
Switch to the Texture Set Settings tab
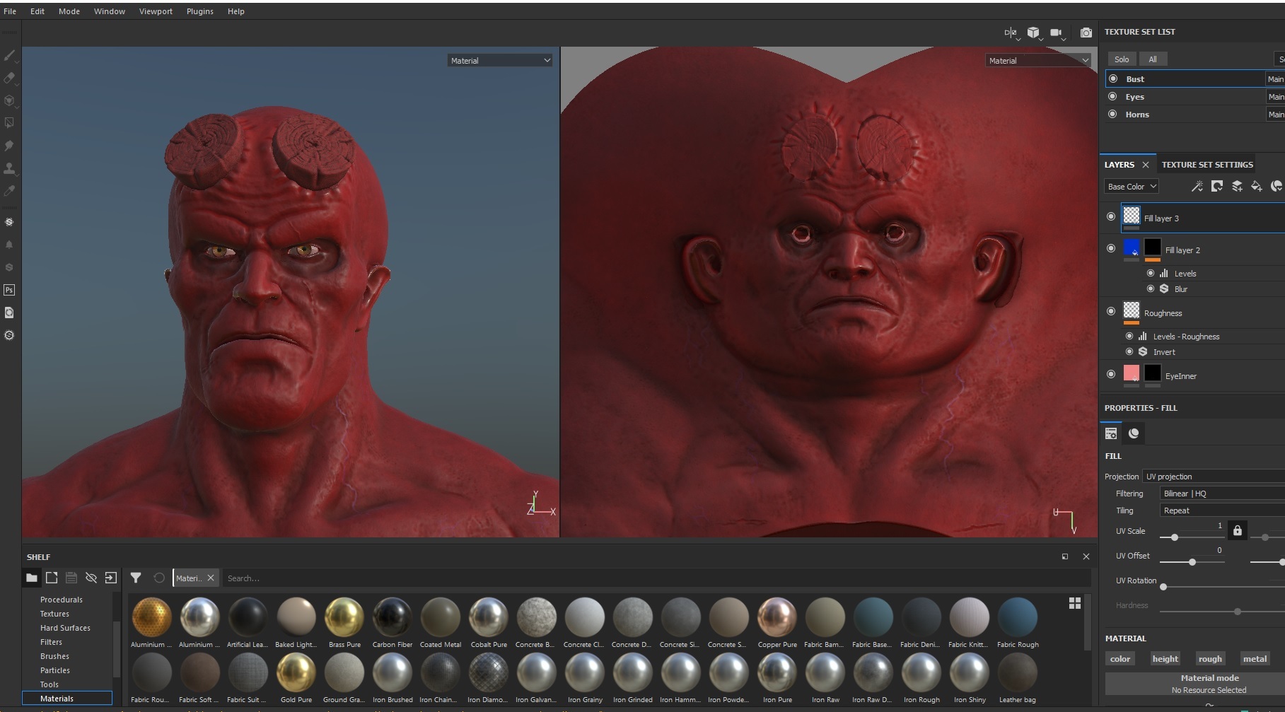click(1206, 165)
